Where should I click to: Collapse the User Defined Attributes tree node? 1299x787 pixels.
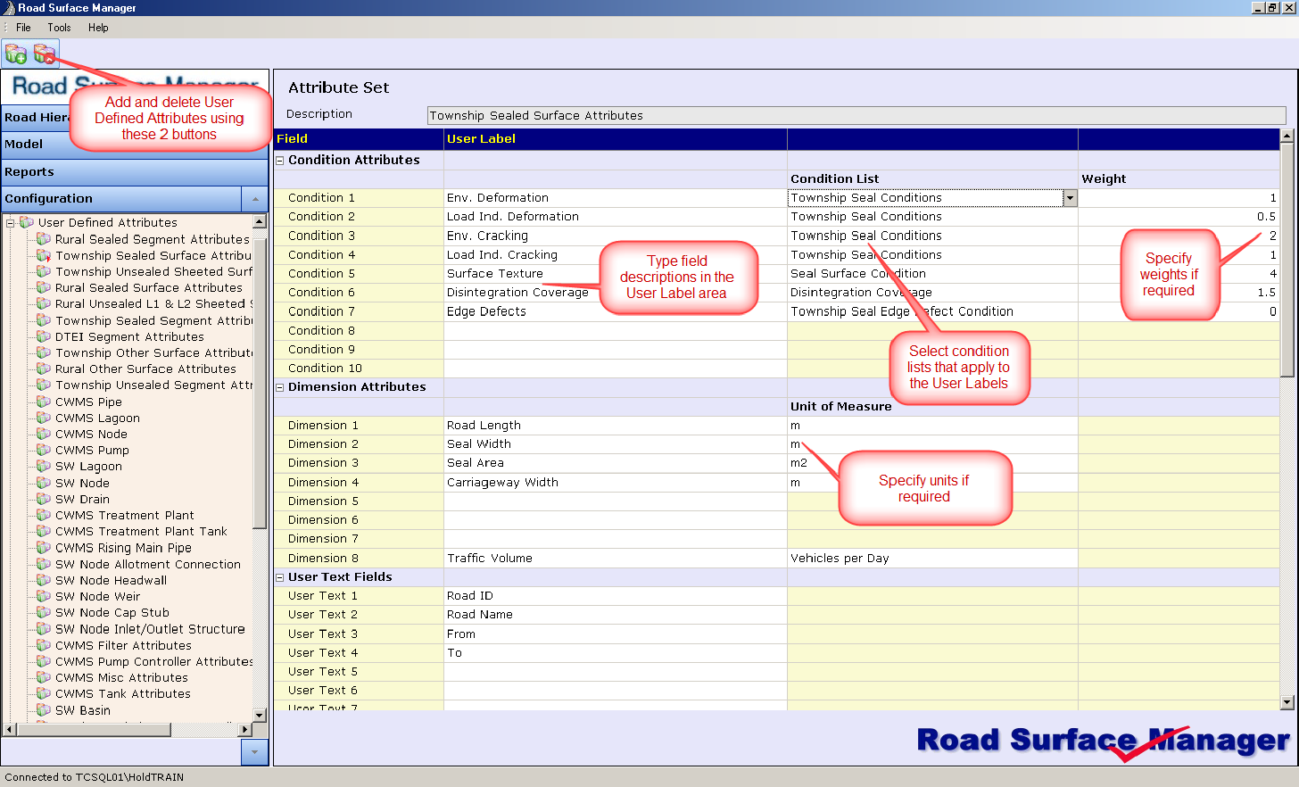coord(11,223)
